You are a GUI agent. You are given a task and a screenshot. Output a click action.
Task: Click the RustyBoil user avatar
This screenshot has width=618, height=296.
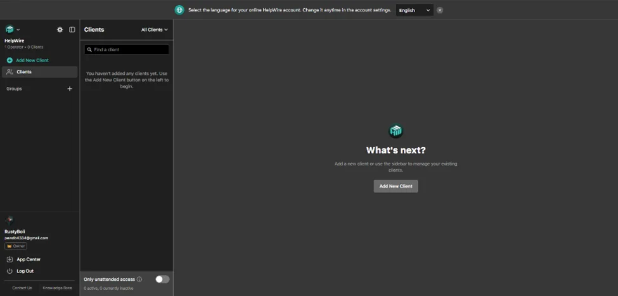click(x=10, y=221)
